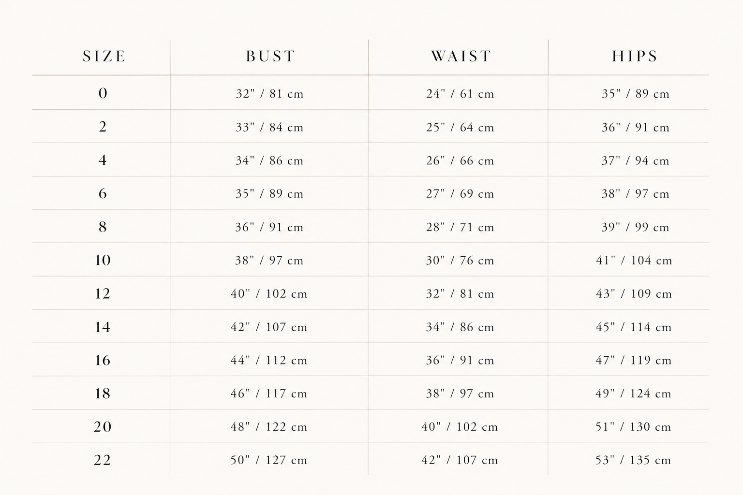Click bust value 40" / 102 cm

[269, 294]
